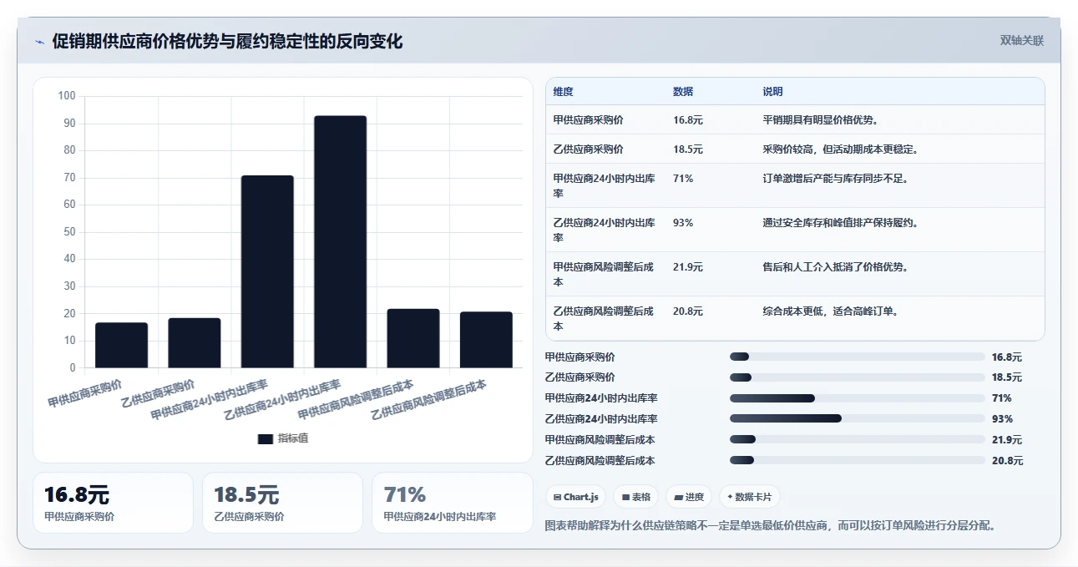Click the 甲供应商采购价 progress bar
The image size is (1078, 567).
pyautogui.click(x=858, y=357)
